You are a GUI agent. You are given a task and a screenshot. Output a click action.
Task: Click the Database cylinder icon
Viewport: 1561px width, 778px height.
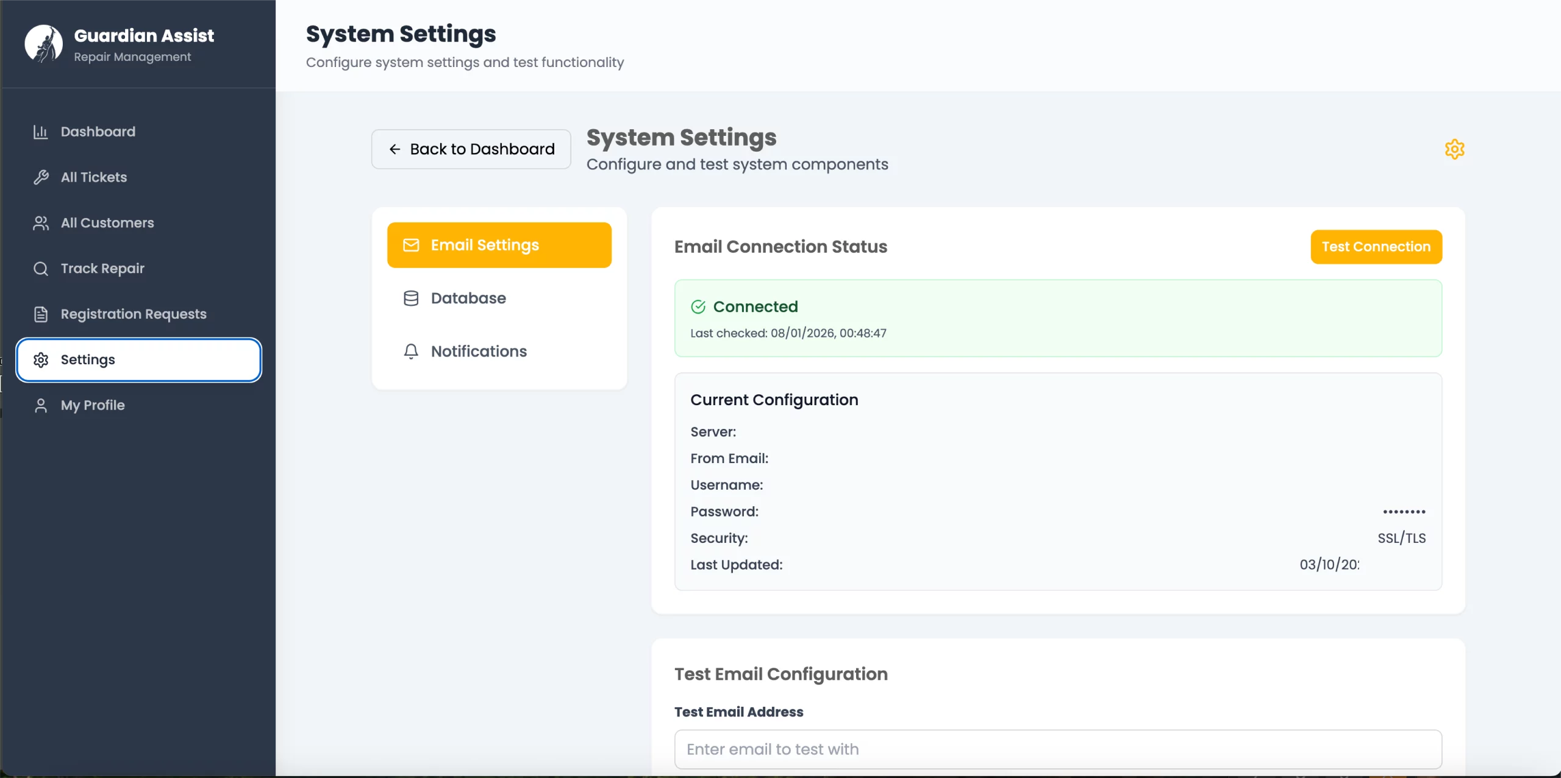pos(411,298)
